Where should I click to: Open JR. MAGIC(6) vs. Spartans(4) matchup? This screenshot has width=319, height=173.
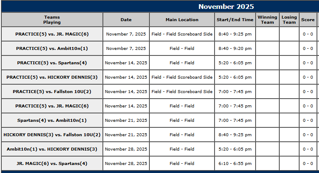tap(52, 163)
